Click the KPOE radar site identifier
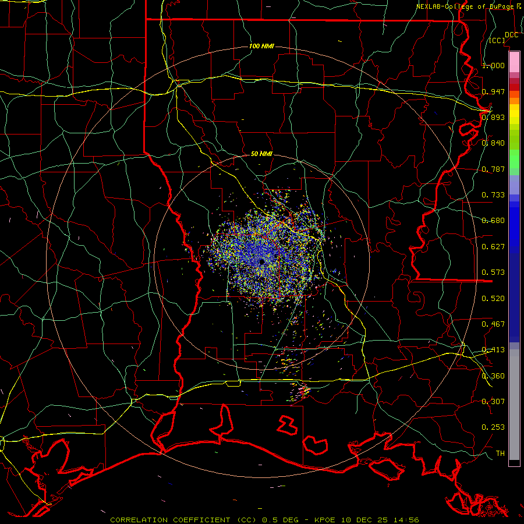The image size is (524, 524). pos(325,520)
